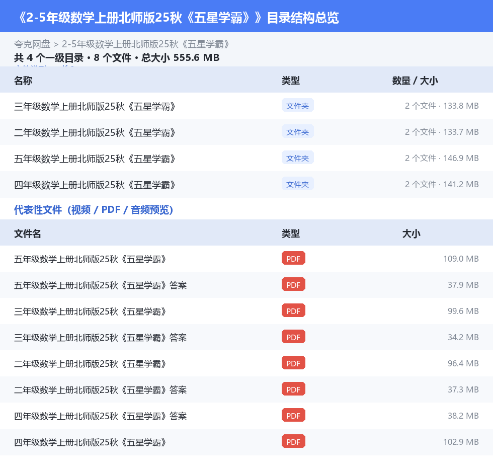The width and height of the screenshot is (493, 471).
Task: Click PDF badge for the 96.4 MB file
Action: point(293,363)
